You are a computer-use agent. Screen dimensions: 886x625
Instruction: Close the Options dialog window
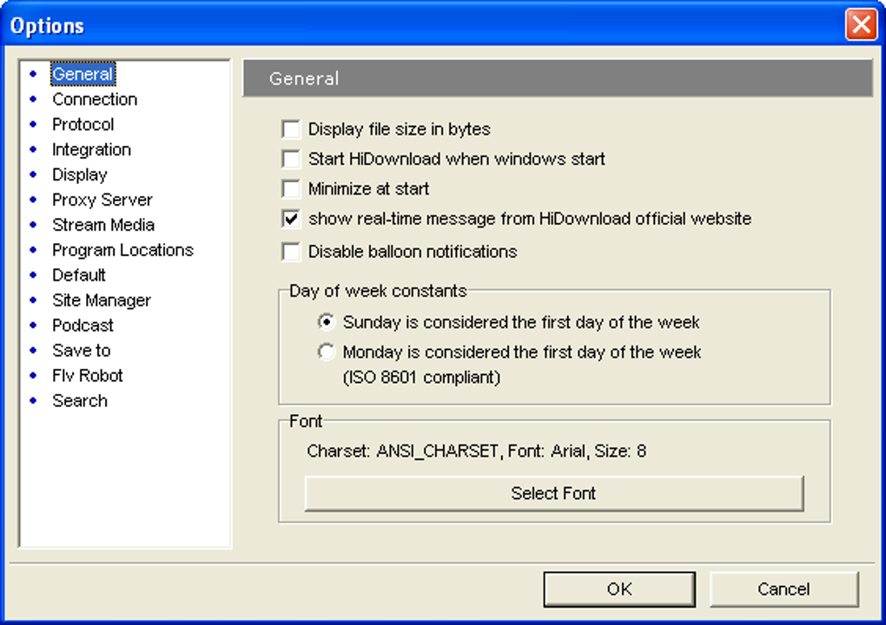(x=860, y=25)
